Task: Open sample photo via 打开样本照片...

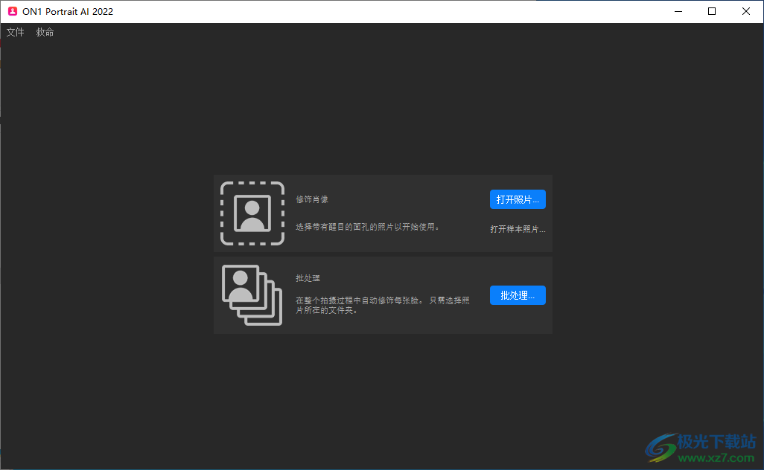Action: click(518, 229)
